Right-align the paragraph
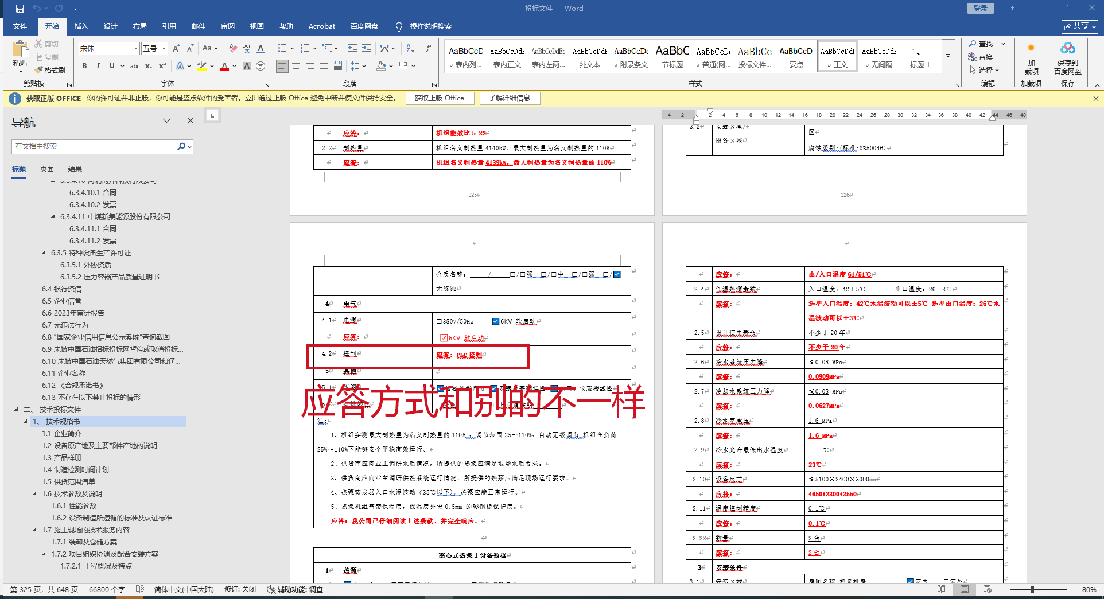 point(310,66)
